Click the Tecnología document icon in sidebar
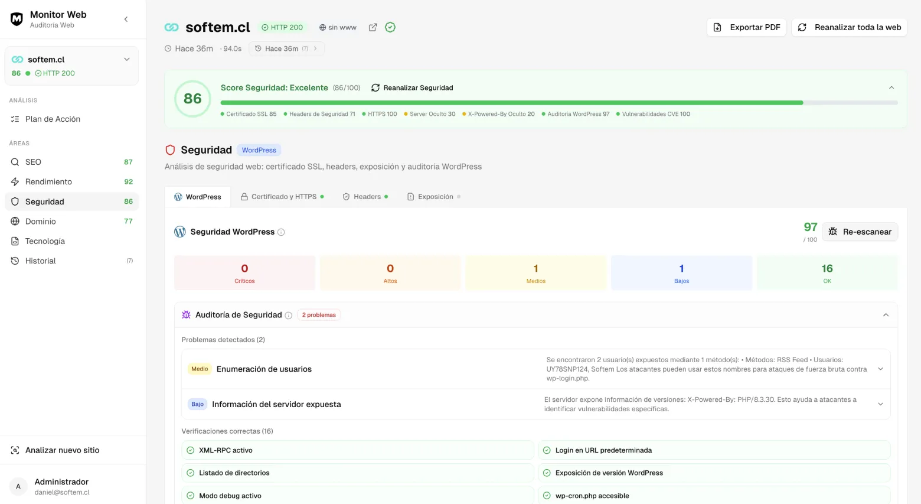The width and height of the screenshot is (921, 504). [x=15, y=241]
